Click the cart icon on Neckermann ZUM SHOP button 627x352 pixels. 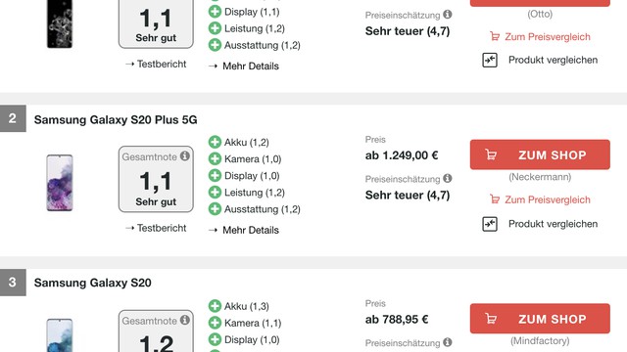[491, 154]
